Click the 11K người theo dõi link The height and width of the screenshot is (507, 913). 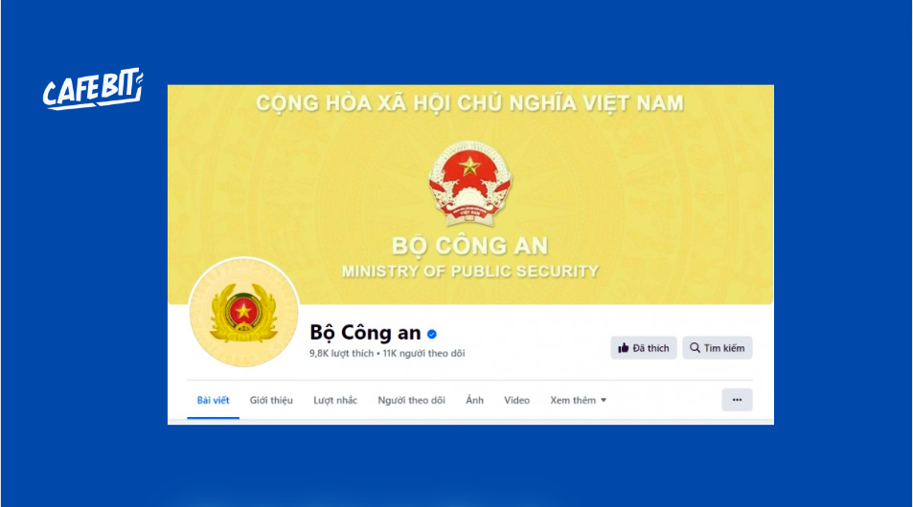[423, 353]
